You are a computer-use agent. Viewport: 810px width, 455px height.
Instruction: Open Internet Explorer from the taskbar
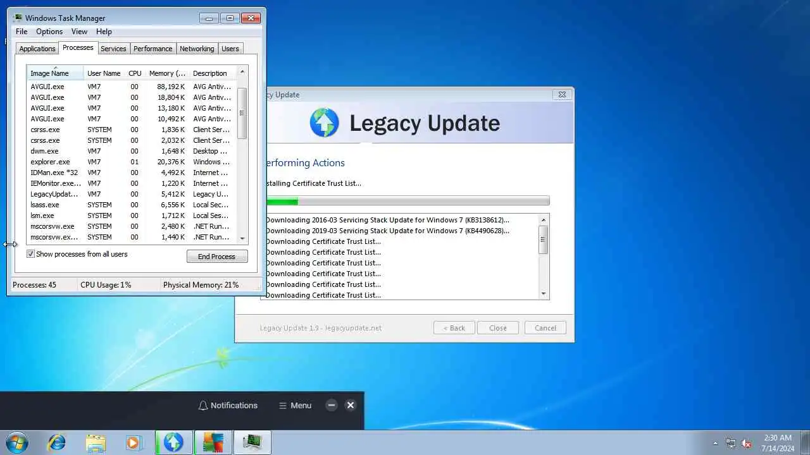(x=57, y=442)
